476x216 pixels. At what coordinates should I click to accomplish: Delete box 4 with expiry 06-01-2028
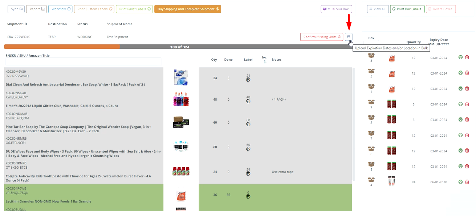point(467,182)
